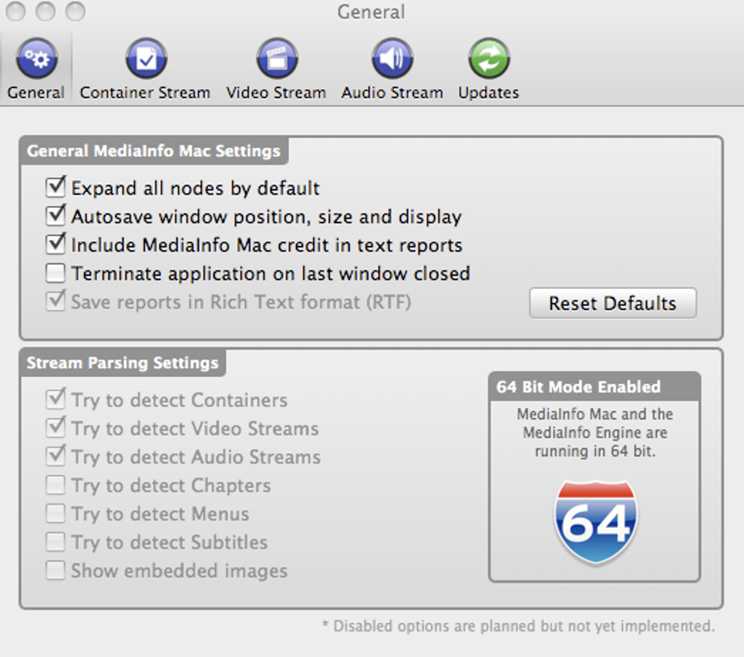Click Try to detect Containers checkbox
This screenshot has height=657, width=744.
55,399
